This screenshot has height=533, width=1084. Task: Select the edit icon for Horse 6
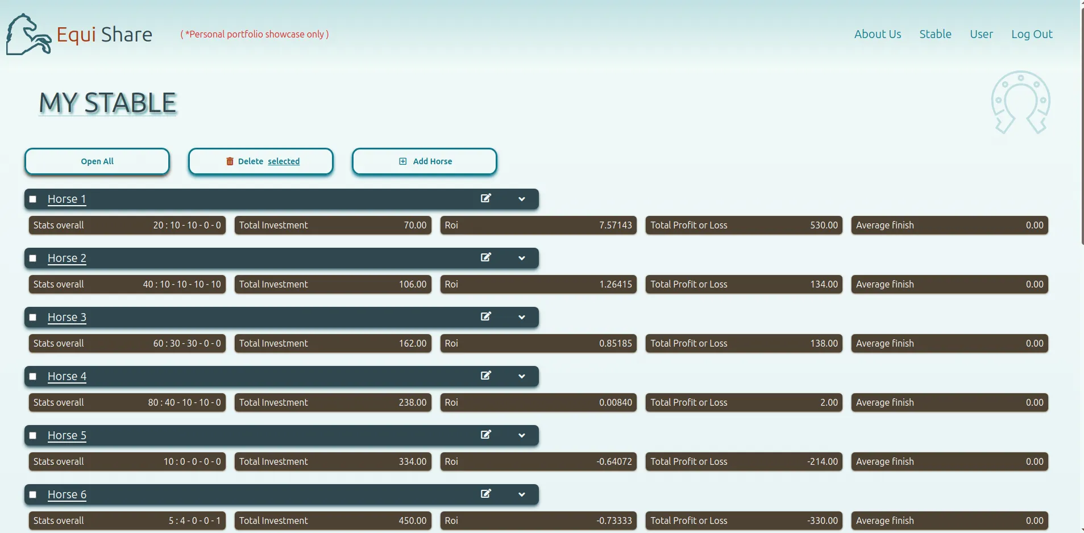[x=485, y=494]
